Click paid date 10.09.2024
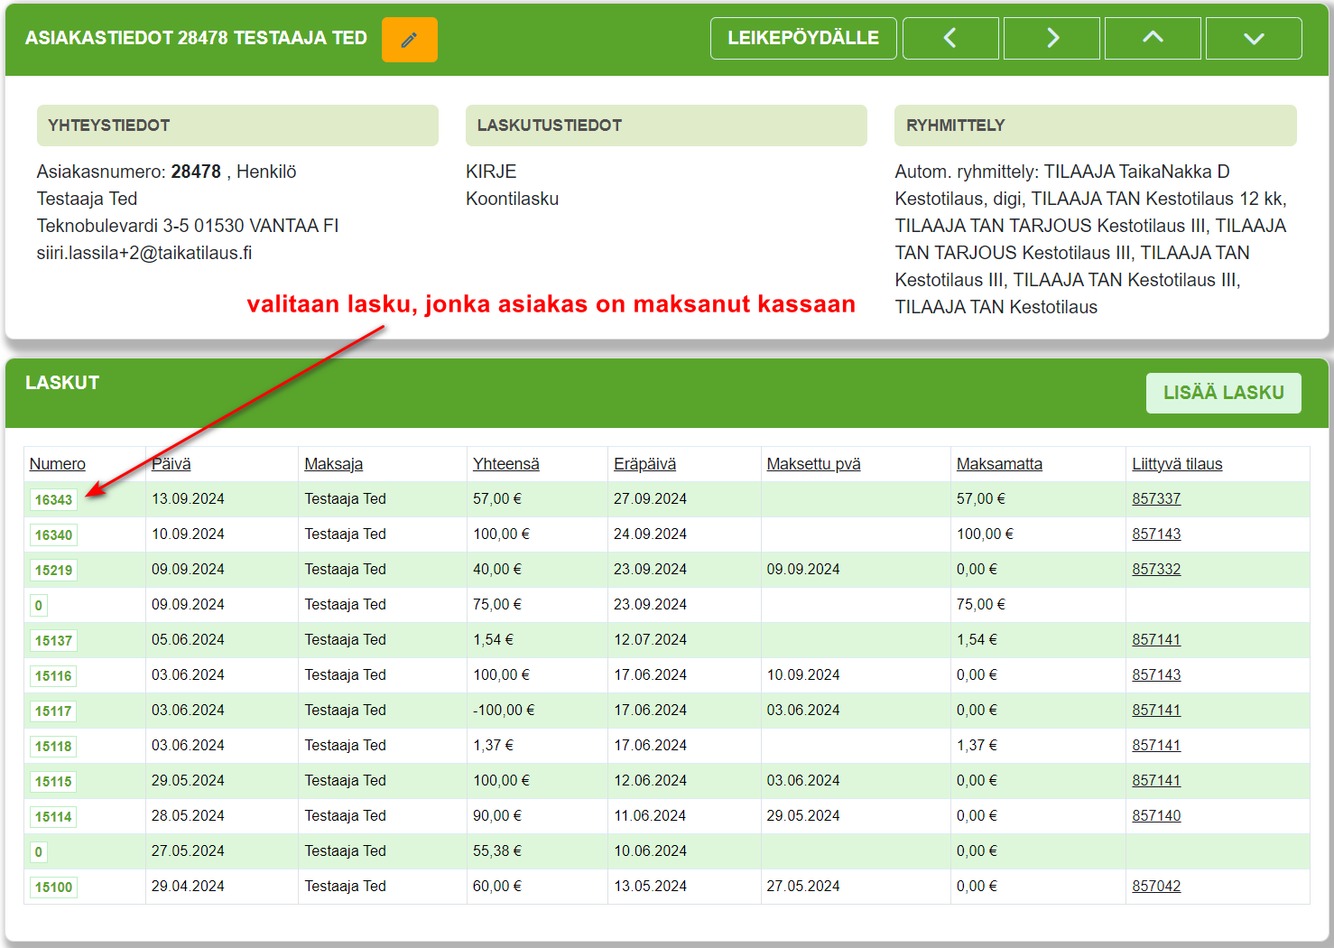 tap(803, 674)
